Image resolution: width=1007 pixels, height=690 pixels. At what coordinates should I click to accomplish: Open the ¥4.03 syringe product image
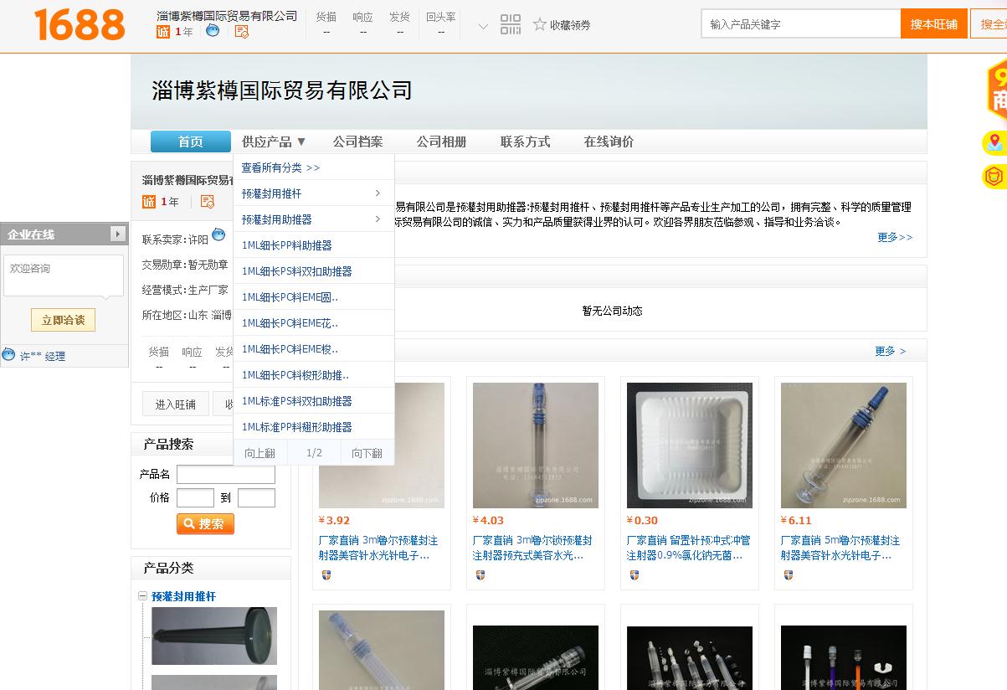(536, 445)
